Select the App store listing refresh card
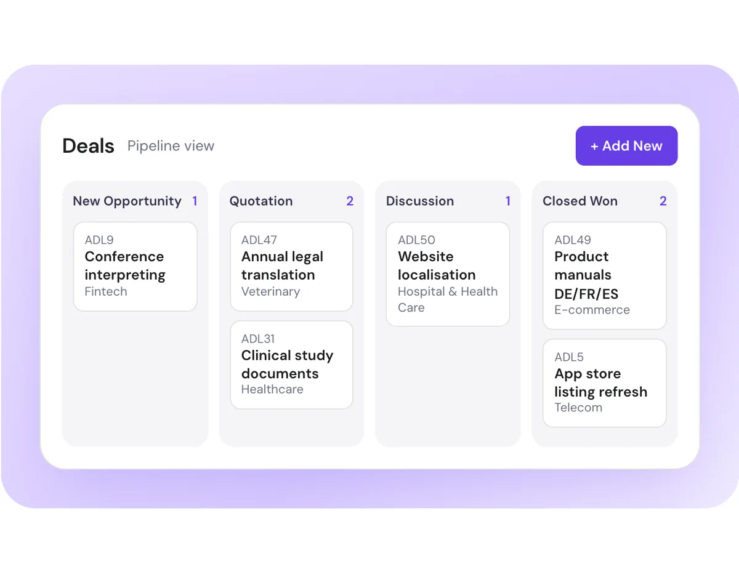 click(x=605, y=383)
